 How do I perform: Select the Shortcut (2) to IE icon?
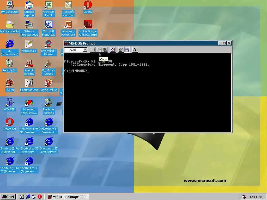tap(10, 146)
